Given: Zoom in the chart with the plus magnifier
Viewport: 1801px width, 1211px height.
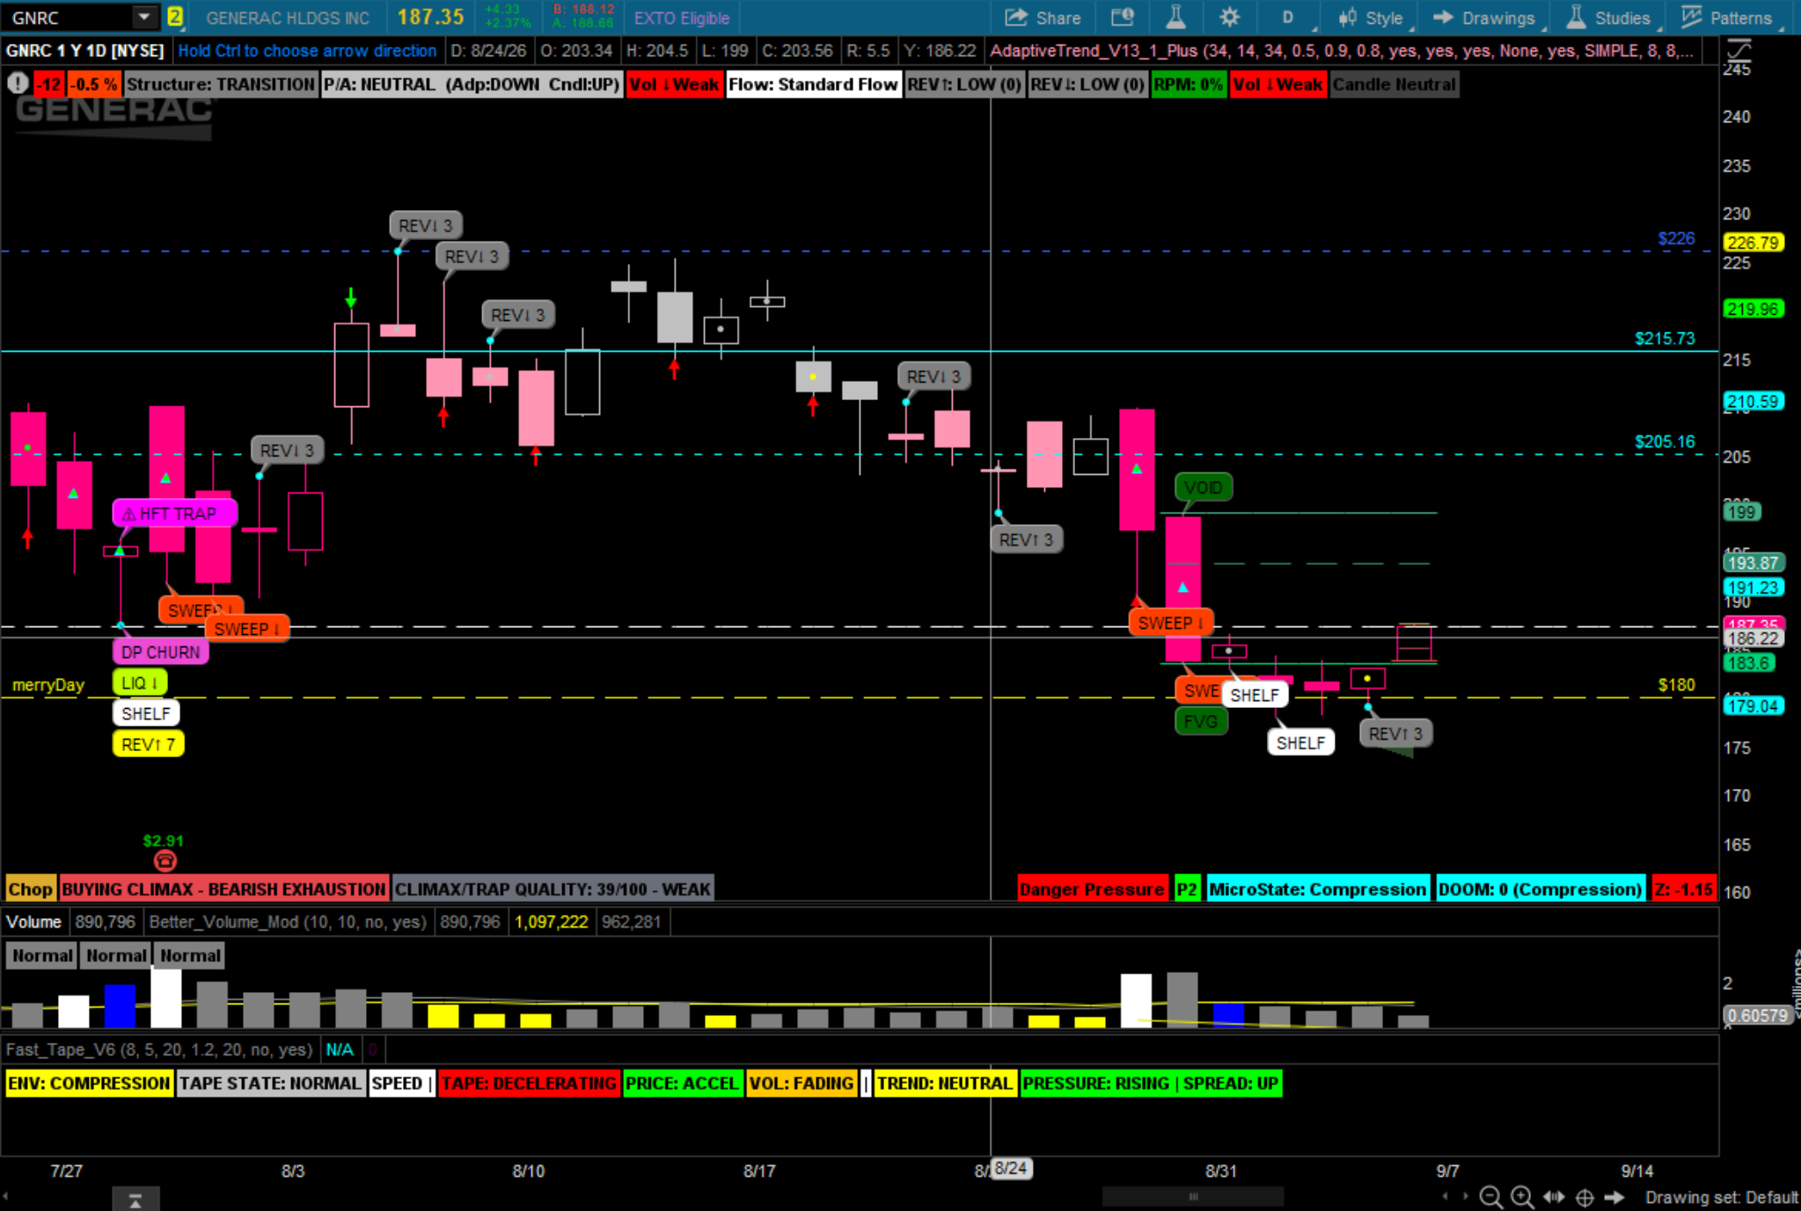Looking at the screenshot, I should 1522,1197.
